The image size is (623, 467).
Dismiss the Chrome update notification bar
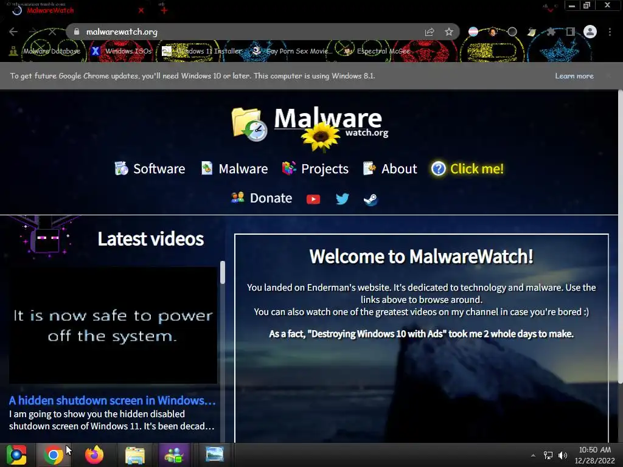(x=608, y=76)
